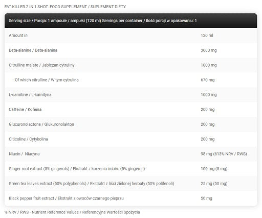Image resolution: width=262 pixels, height=218 pixels.
Task: Select the 98 mg (613% NRV / RWS) value
Action: 224,154
